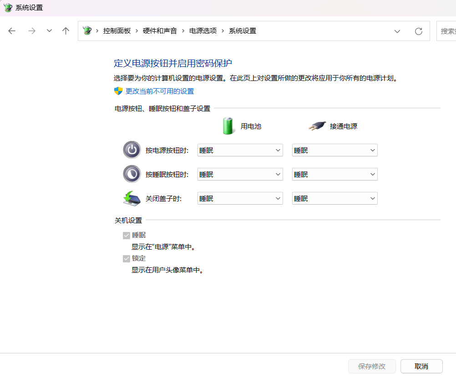Click the Refresh icon in address bar
Screen dimensions: 456x377
(x=418, y=31)
